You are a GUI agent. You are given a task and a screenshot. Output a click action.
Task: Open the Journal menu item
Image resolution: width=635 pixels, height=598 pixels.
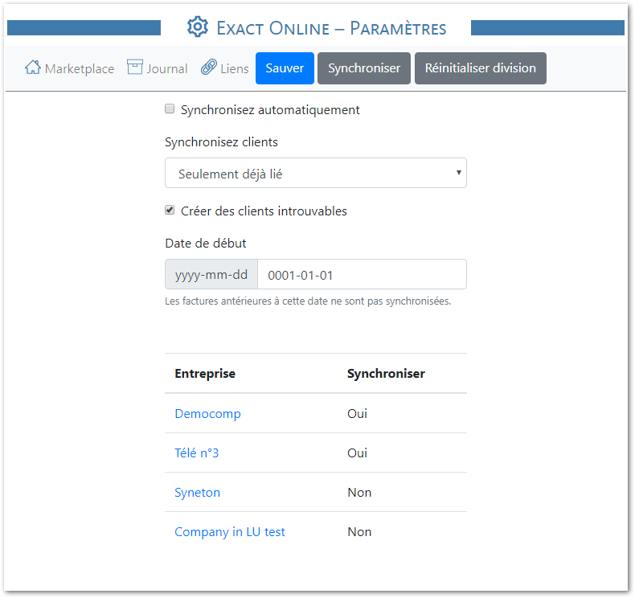[157, 68]
